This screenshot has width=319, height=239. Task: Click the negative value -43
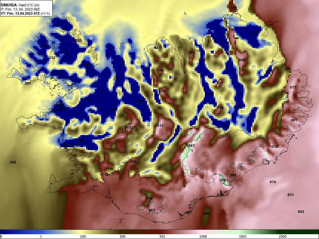[x=156, y=47]
